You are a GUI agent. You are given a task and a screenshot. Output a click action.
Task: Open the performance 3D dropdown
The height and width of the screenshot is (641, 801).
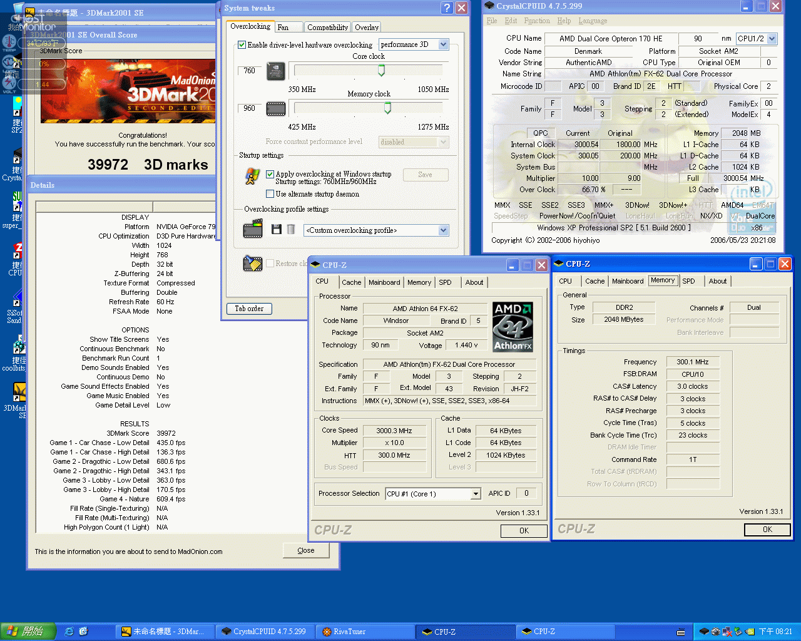[x=443, y=44]
